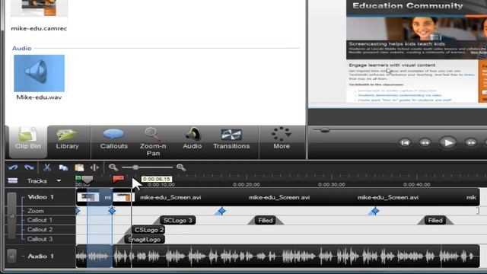Select the SCLogo 3 callout on timeline
The width and height of the screenshot is (487, 274).
click(177, 220)
